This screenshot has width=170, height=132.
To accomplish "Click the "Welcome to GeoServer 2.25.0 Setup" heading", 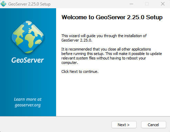I will click(x=112, y=18).
